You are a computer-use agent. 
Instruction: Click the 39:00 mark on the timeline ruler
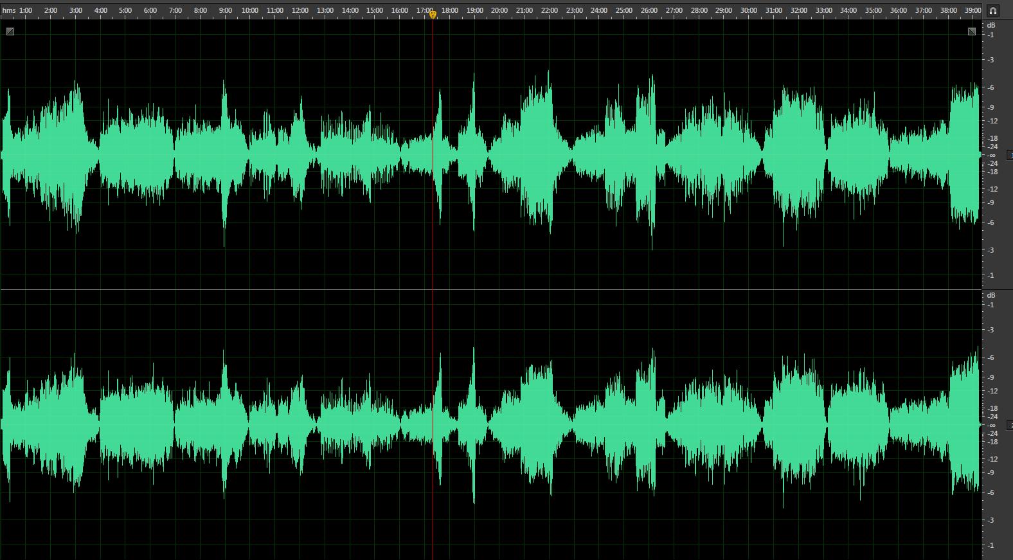coord(973,10)
